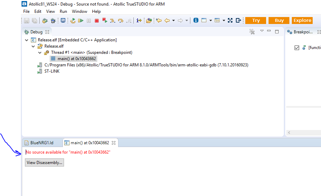321x196 pixels.
Task: Click the blue information icon
Action: pos(196,20)
